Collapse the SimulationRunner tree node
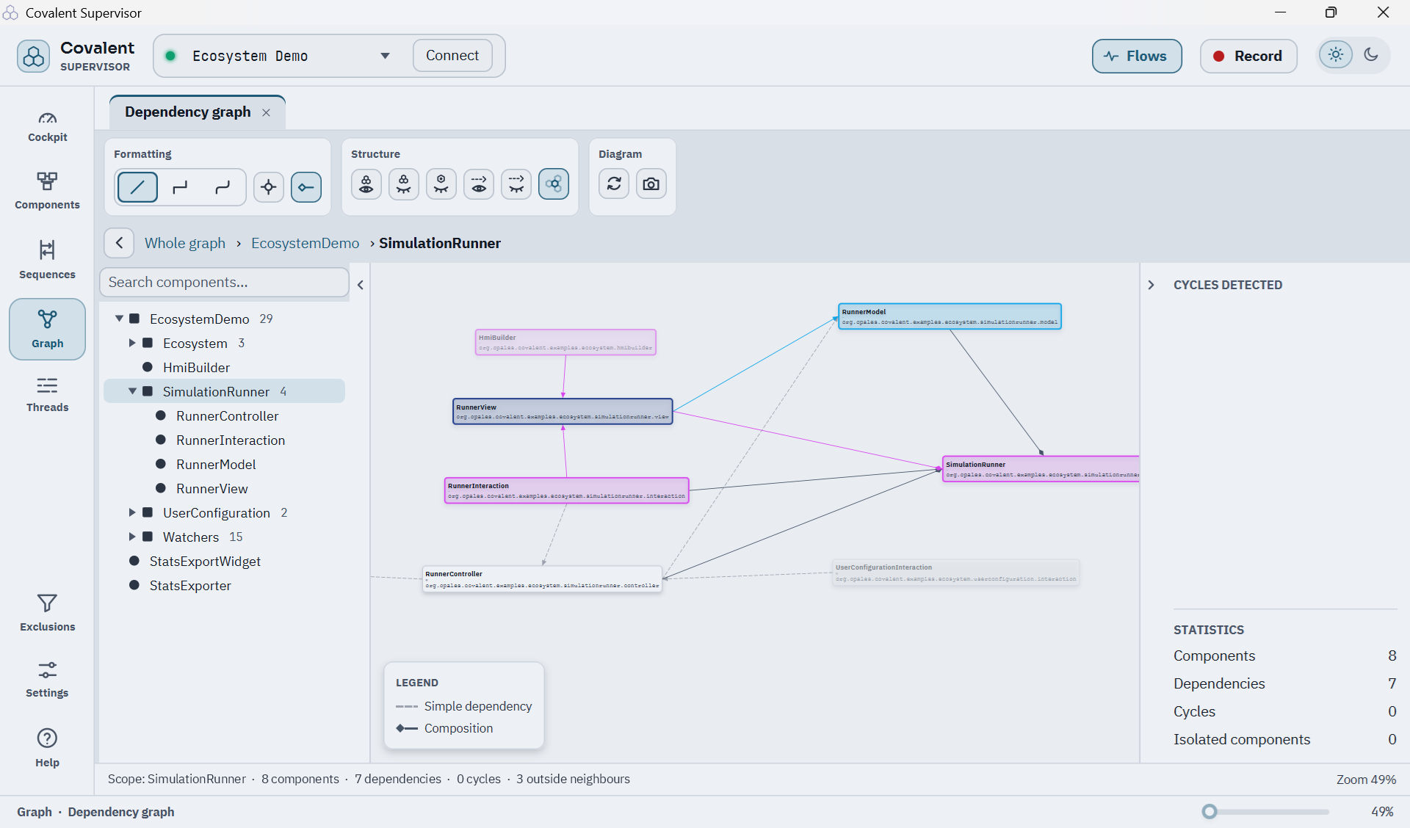 [x=132, y=391]
